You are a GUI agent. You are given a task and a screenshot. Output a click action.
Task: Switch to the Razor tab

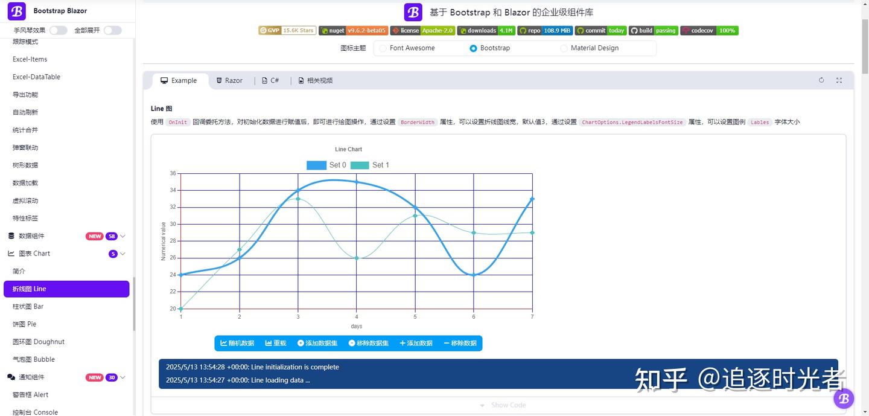click(x=229, y=80)
